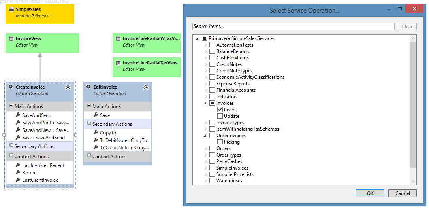Viewport: 429px width, 210px height.
Task: Expand the AutomationTests tree node
Action: click(x=205, y=45)
